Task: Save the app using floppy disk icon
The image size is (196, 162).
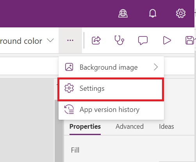Action: (190, 40)
